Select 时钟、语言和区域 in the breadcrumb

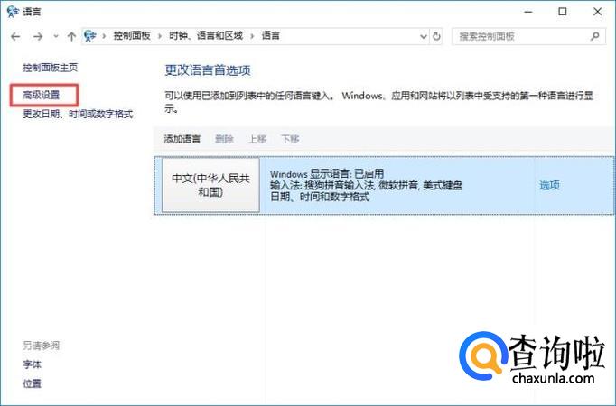[206, 36]
